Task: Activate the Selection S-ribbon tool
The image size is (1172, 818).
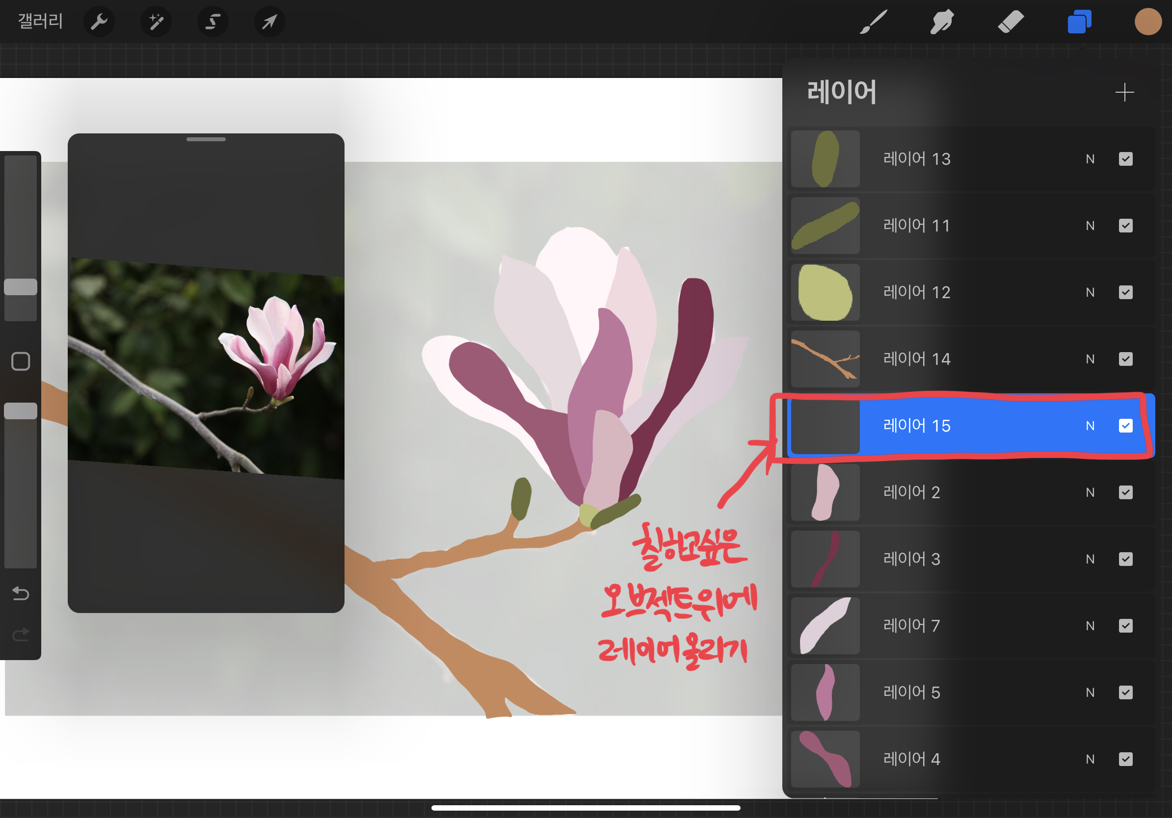Action: click(213, 22)
